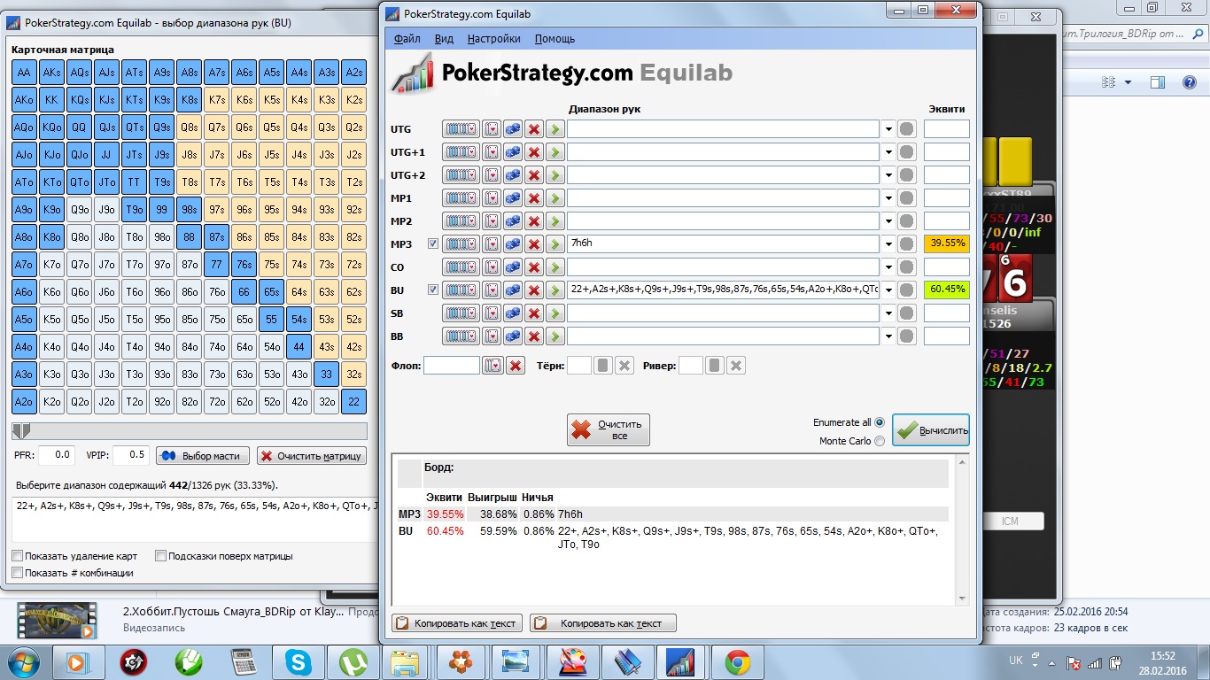Expand MP2 range dropdown arrow
The height and width of the screenshot is (680, 1210).
tap(888, 221)
